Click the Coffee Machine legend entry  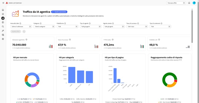tap(86, 99)
